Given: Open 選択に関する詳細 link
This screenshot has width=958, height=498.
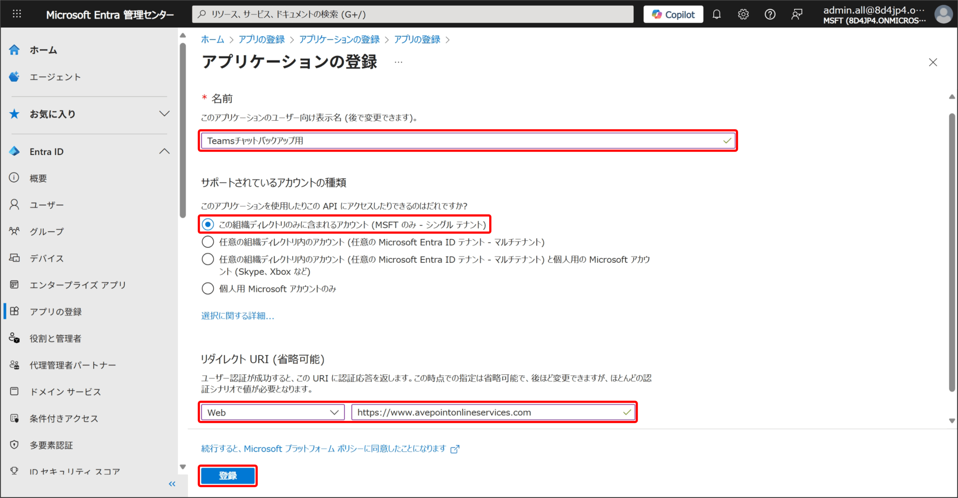Looking at the screenshot, I should [x=237, y=316].
